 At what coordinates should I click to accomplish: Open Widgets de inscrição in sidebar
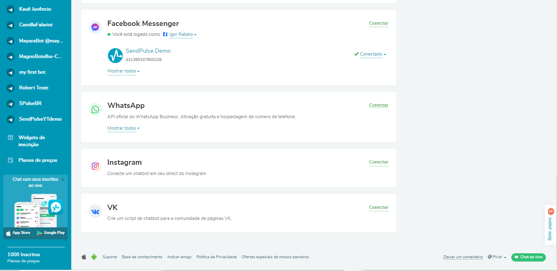pos(32,141)
